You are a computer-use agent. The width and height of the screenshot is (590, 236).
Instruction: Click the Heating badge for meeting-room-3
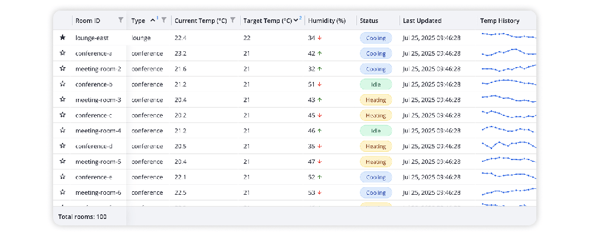[x=376, y=99]
